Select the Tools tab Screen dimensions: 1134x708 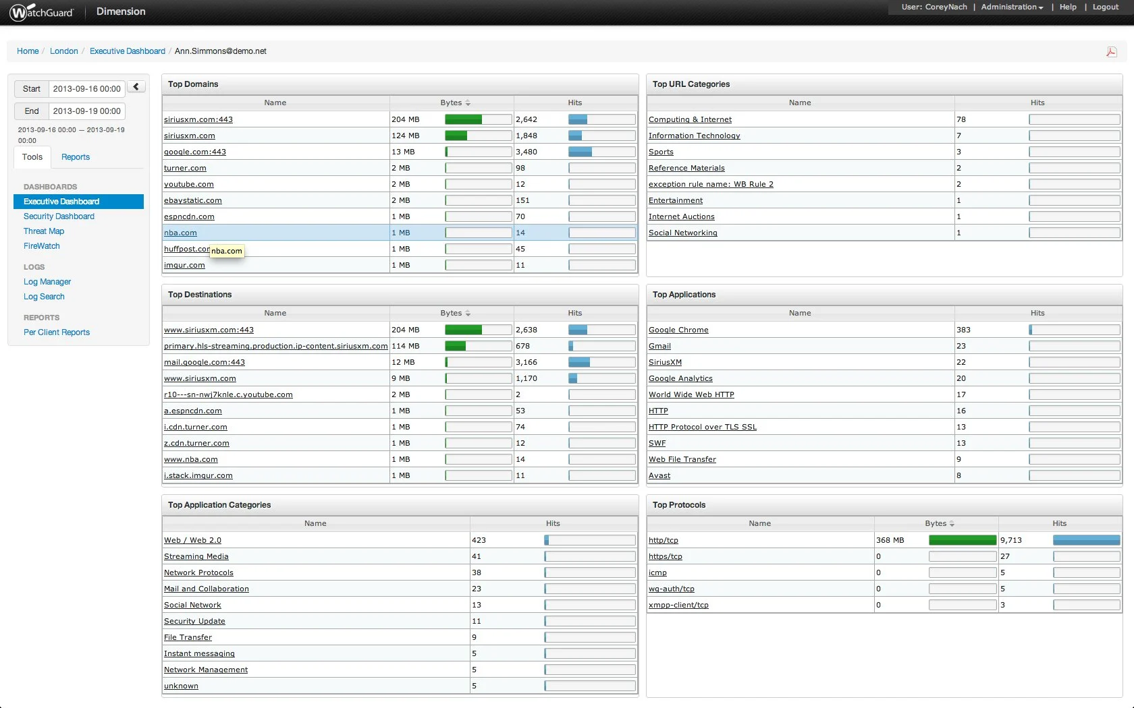(32, 157)
